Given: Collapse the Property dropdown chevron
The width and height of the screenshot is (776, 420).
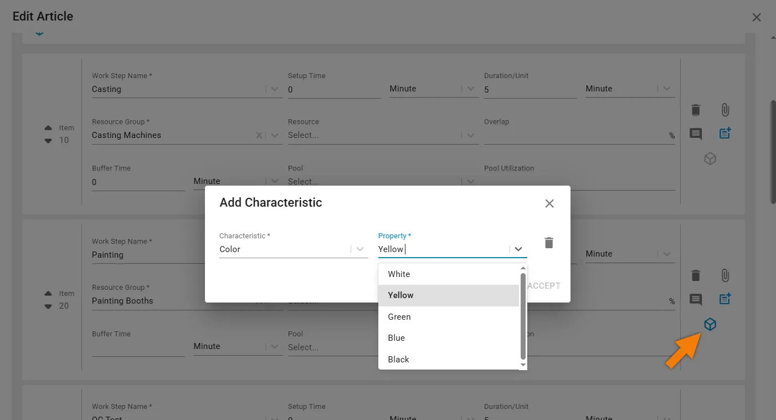Looking at the screenshot, I should [518, 249].
